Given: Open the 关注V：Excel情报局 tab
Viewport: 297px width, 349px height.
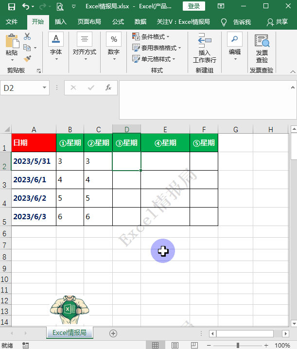Looking at the screenshot, I should [183, 22].
